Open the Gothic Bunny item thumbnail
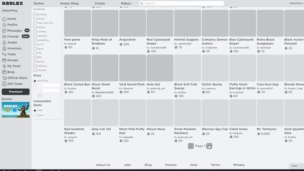 coord(215,68)
